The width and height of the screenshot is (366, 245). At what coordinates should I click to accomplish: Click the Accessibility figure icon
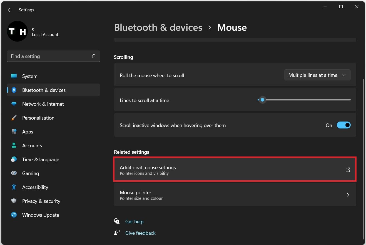[x=14, y=187]
